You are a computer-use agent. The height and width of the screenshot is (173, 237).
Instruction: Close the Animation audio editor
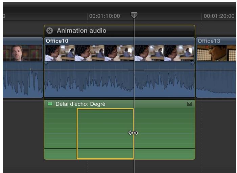[x=50, y=31]
